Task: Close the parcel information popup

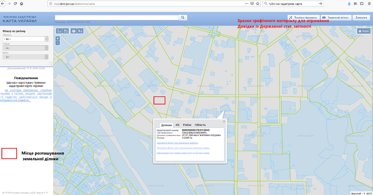Action: coord(224,121)
